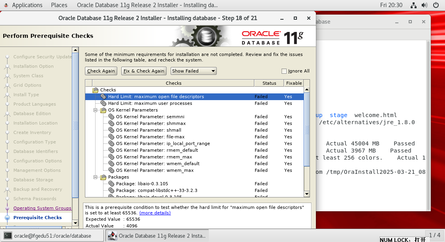
Task: Click the Packages folder icon
Action: (103, 177)
